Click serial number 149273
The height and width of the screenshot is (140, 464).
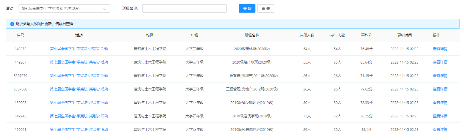[x=21, y=49]
